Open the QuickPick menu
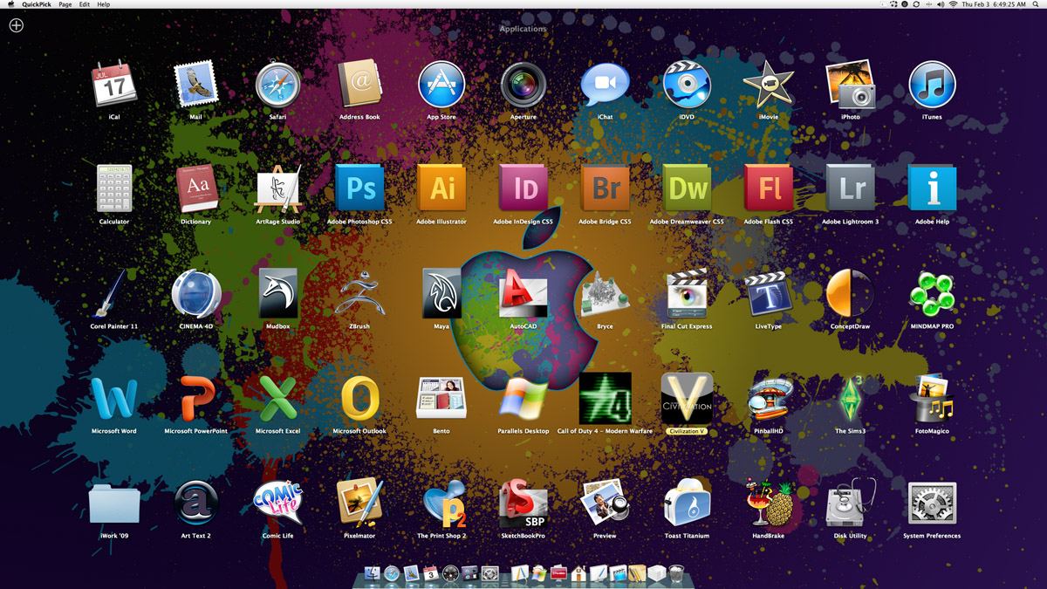 (x=37, y=4)
